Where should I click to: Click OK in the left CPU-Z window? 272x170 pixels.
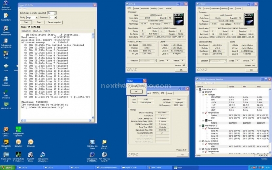[181, 70]
